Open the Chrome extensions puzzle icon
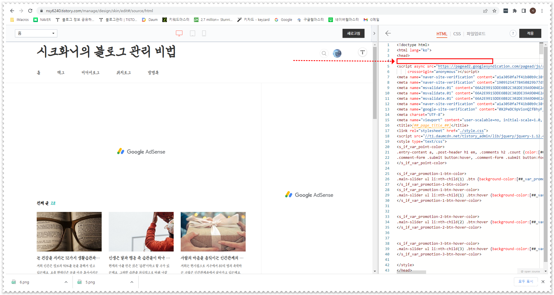This screenshot has width=554, height=295. [x=515, y=11]
